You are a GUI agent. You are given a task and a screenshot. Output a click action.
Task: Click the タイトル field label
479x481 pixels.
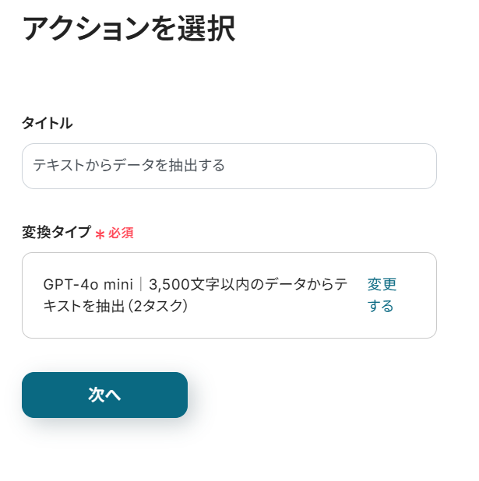47,123
